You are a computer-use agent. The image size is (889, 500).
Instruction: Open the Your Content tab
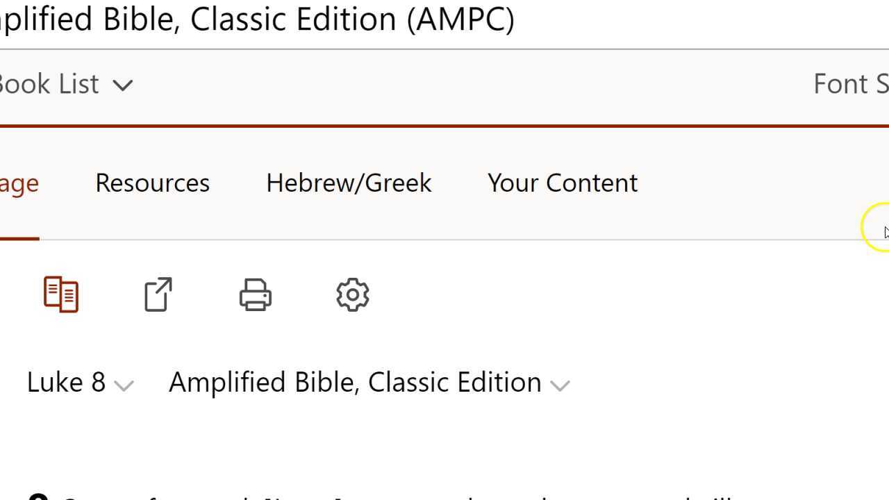click(x=563, y=183)
